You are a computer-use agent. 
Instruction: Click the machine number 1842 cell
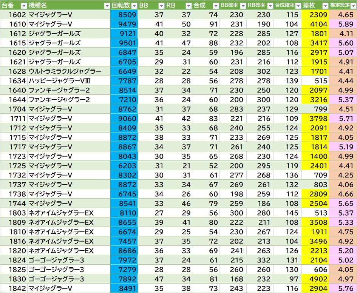coord(14,288)
